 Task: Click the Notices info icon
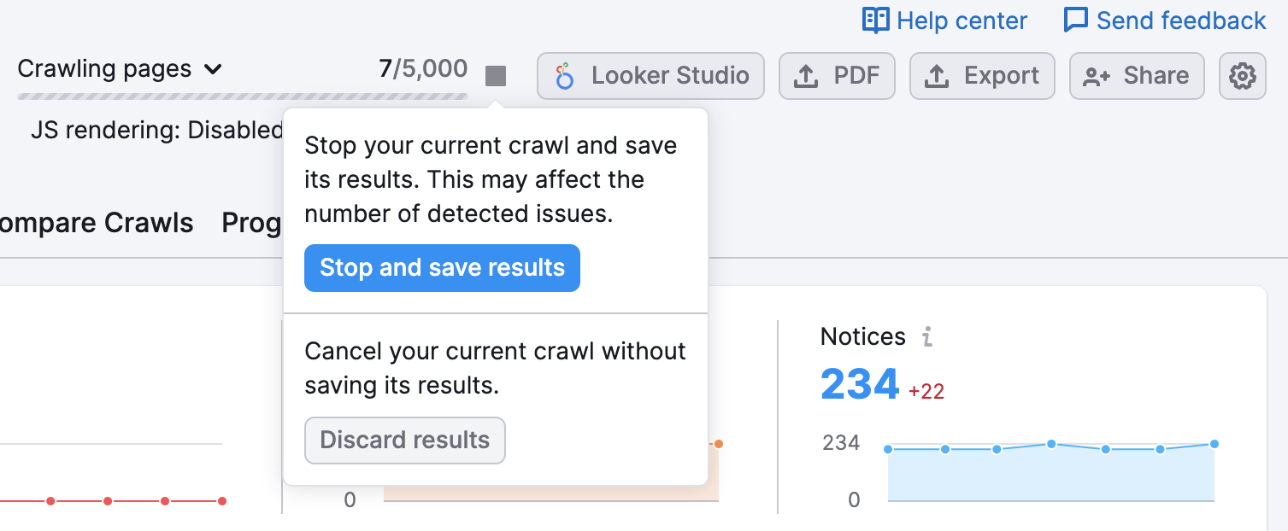tap(927, 337)
